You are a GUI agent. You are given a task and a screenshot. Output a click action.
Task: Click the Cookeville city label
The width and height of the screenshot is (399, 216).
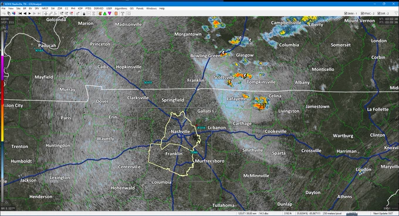point(276,131)
